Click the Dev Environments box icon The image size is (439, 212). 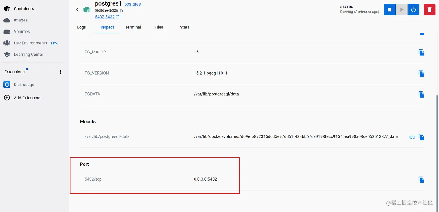[7, 43]
